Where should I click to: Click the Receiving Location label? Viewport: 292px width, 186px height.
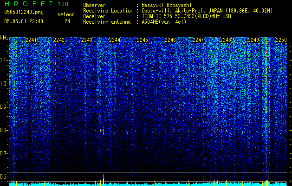pyautogui.click(x=108, y=11)
